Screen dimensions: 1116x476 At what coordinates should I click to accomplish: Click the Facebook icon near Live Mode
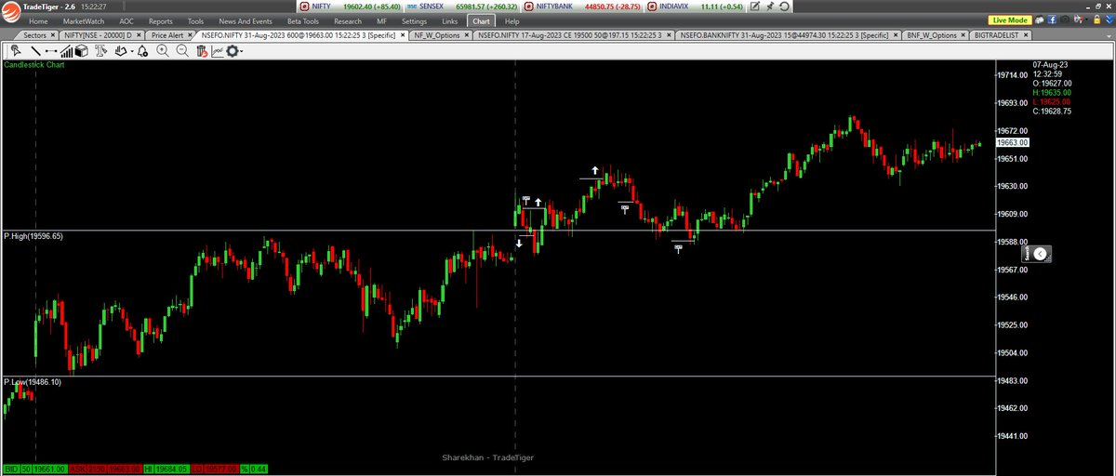click(x=1052, y=20)
